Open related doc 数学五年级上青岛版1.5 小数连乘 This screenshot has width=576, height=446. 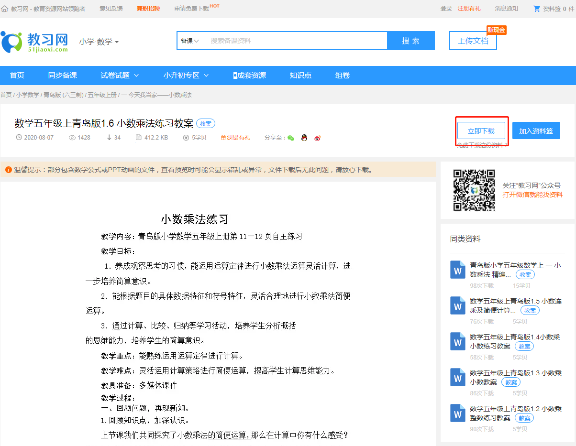pyautogui.click(x=516, y=305)
